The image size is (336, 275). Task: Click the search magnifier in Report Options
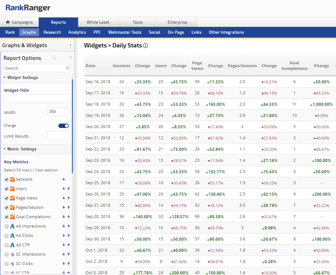point(54,58)
